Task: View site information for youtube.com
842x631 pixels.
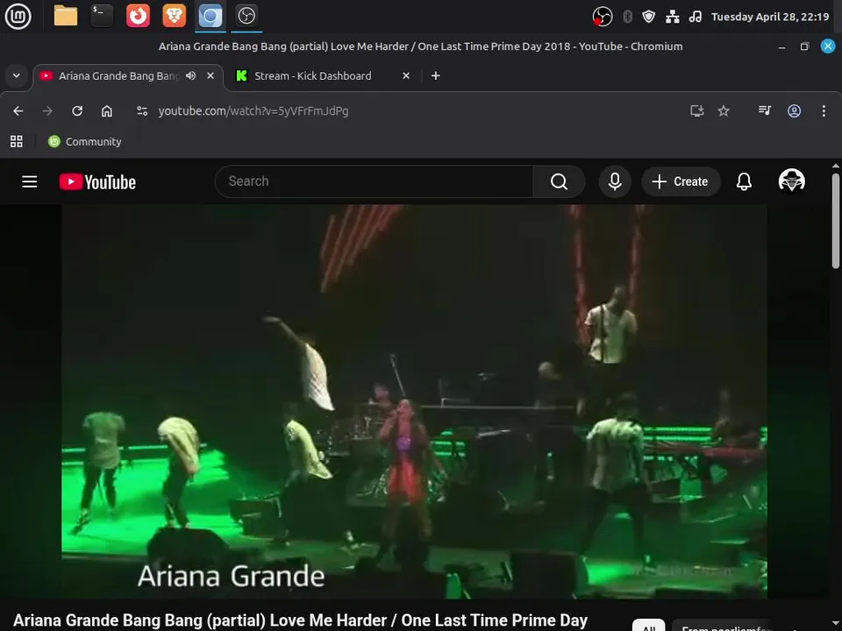Action: [x=142, y=111]
